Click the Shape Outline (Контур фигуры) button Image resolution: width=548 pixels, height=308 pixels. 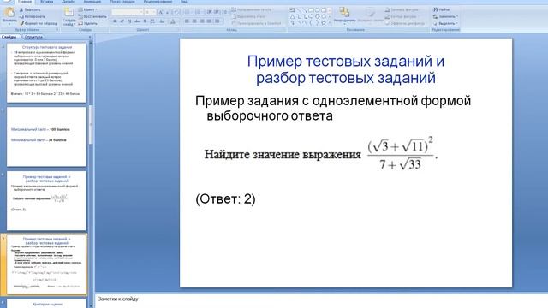coord(402,16)
